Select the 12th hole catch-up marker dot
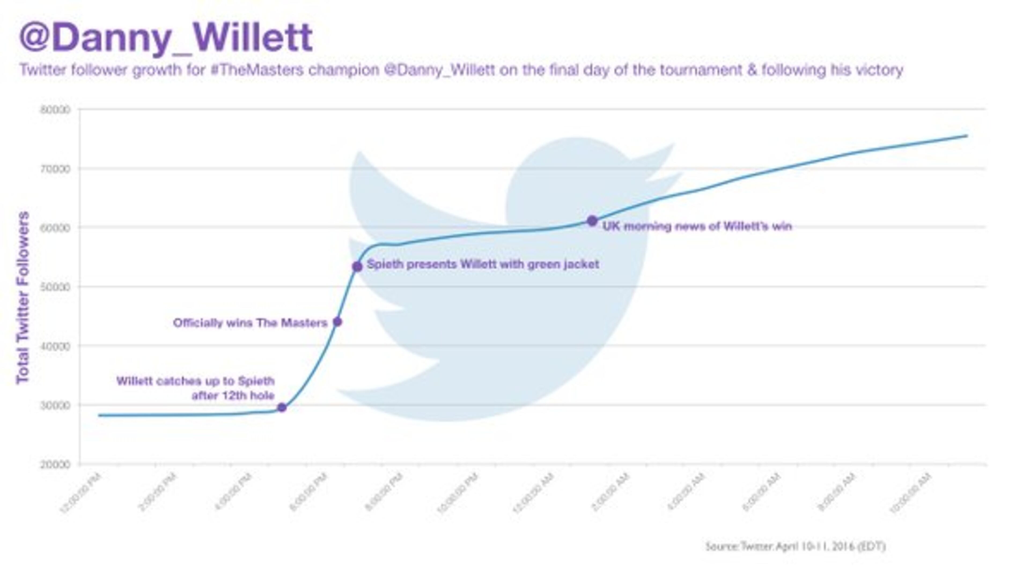The image size is (1030, 580). pos(282,408)
